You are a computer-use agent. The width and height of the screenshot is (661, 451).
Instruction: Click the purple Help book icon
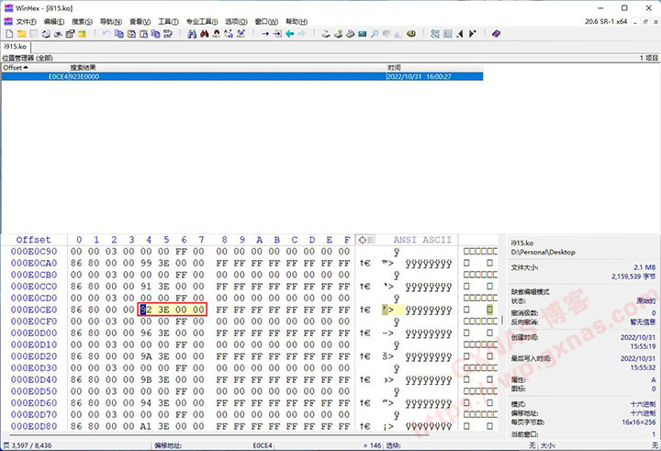[496, 34]
